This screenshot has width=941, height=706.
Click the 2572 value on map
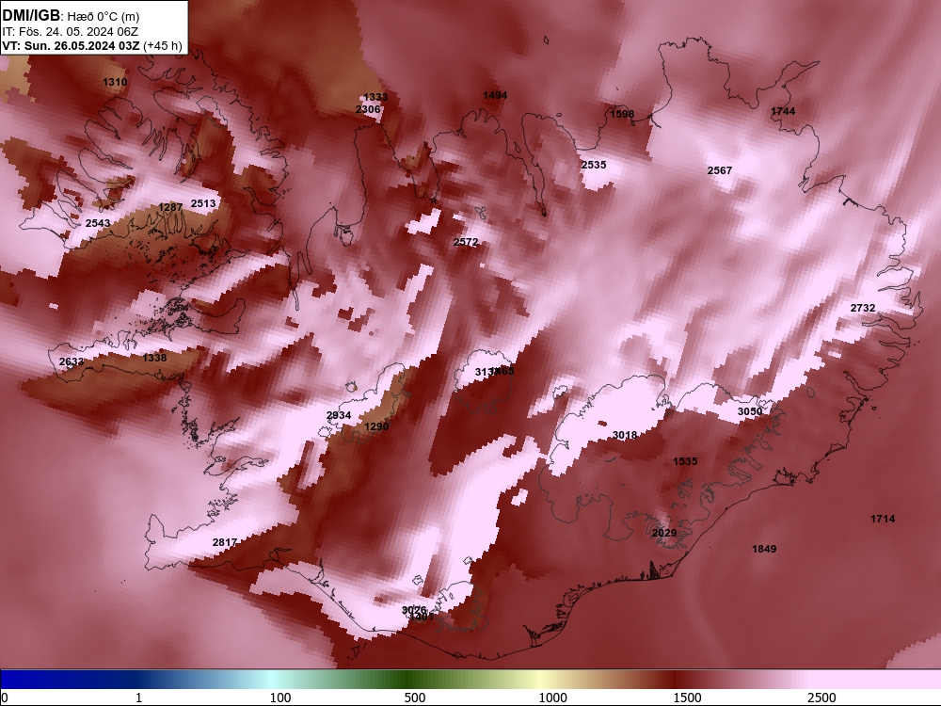[466, 243]
